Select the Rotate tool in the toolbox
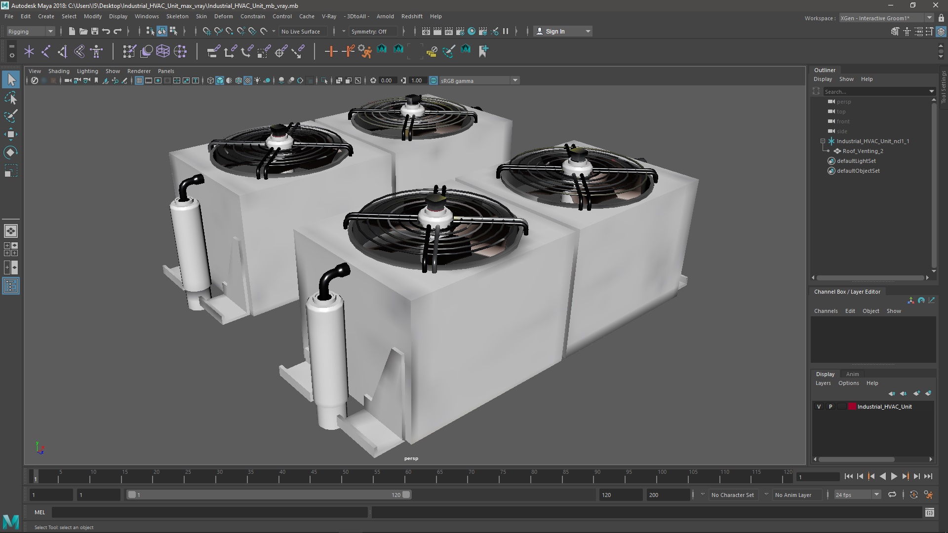 (11, 152)
